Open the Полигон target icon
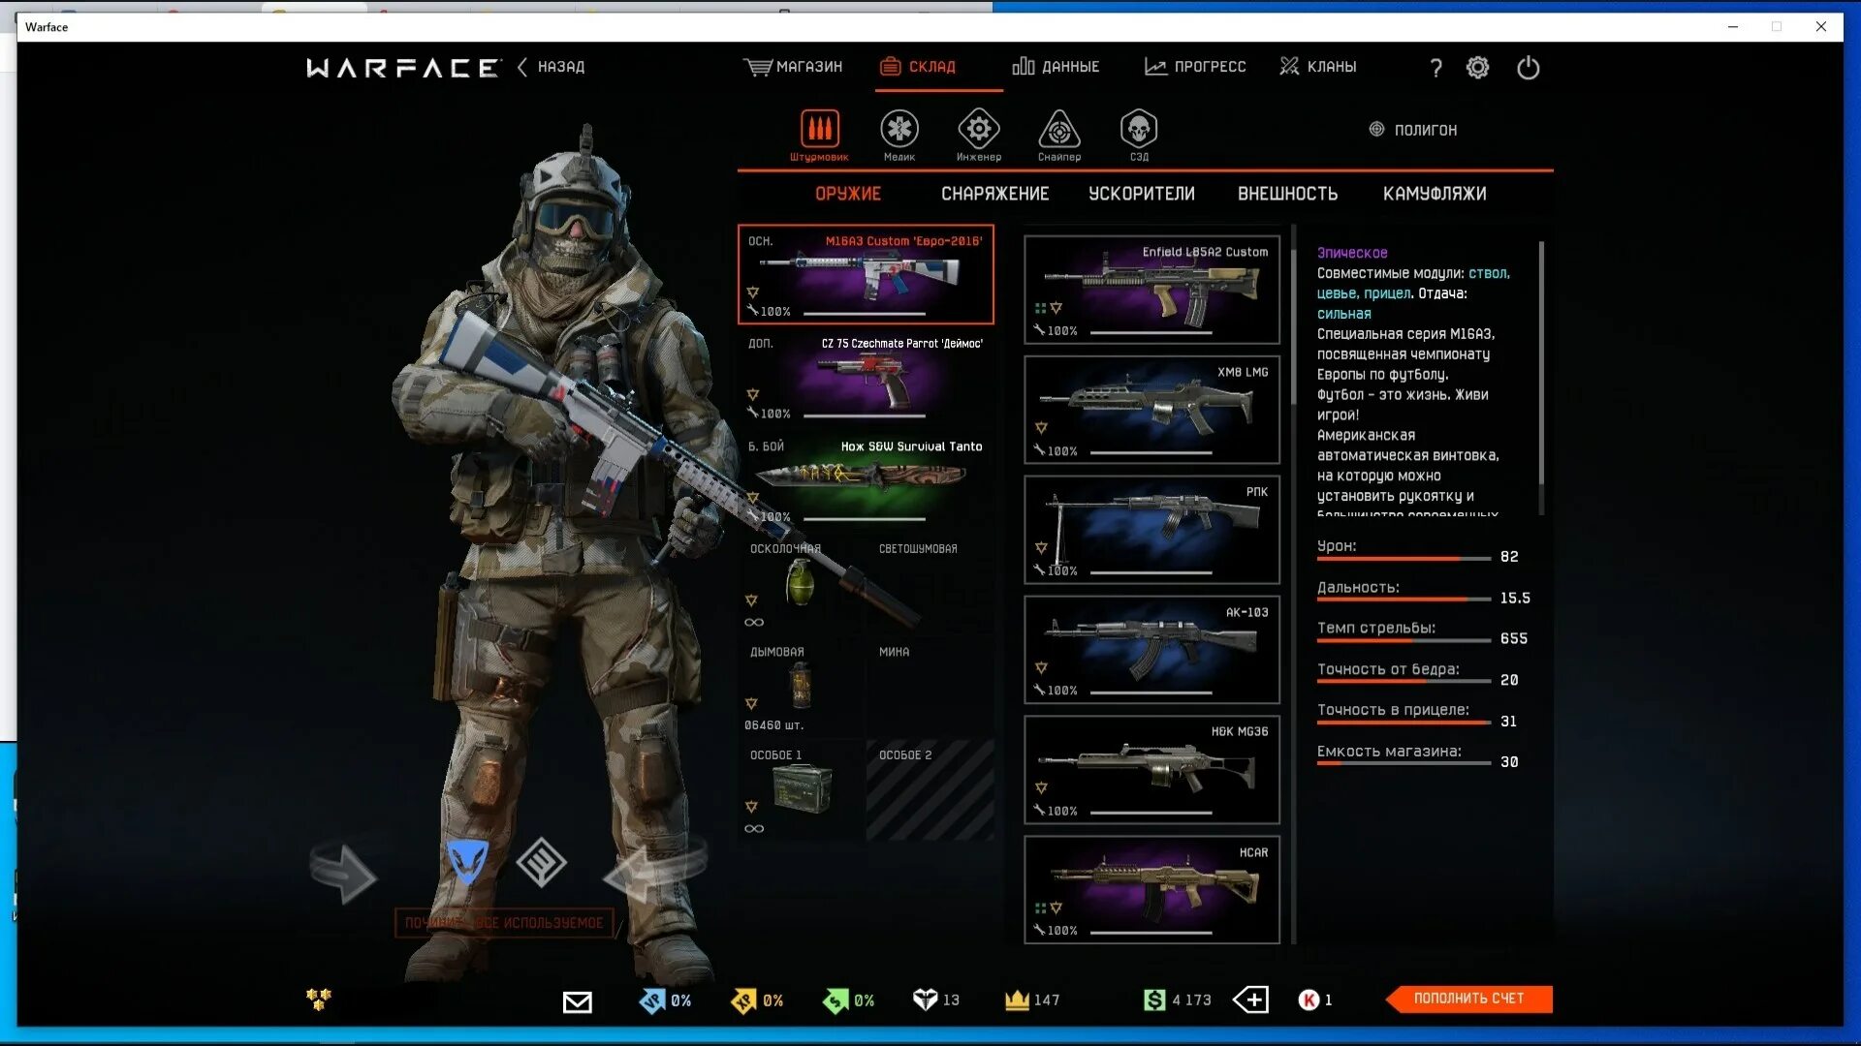Screen dimensions: 1861x1046 (x=1376, y=129)
